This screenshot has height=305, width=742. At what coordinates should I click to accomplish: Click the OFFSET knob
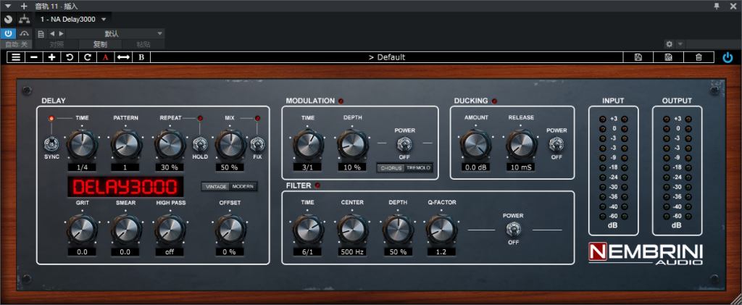(230, 230)
